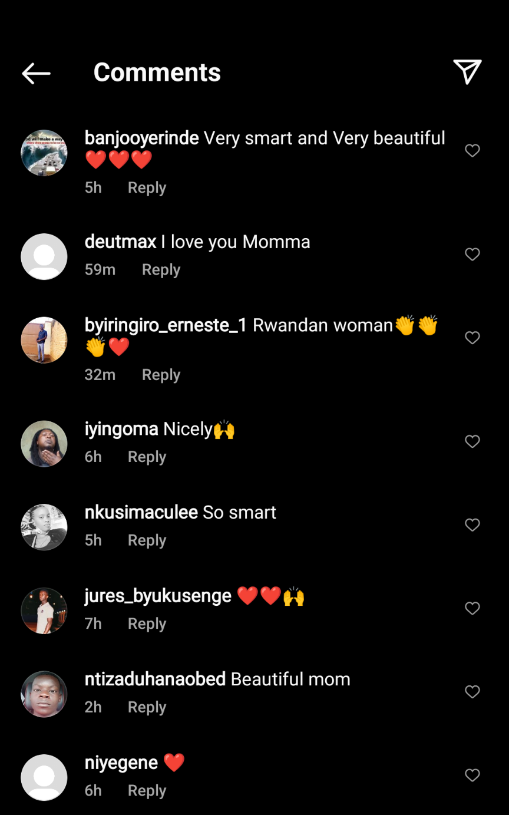
Task: Open banjooyerinde's profile picture
Action: click(44, 153)
